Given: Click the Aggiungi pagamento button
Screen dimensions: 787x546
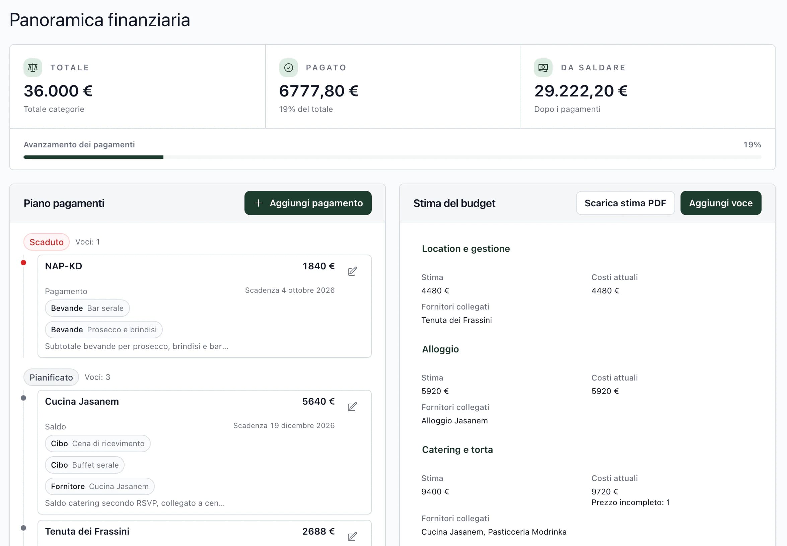Looking at the screenshot, I should tap(308, 203).
